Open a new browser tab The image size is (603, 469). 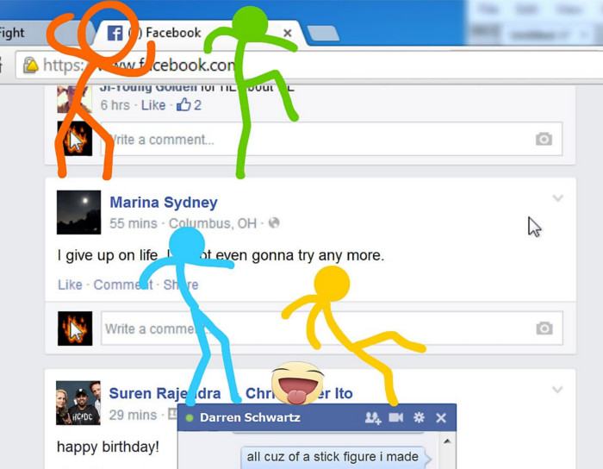point(322,34)
